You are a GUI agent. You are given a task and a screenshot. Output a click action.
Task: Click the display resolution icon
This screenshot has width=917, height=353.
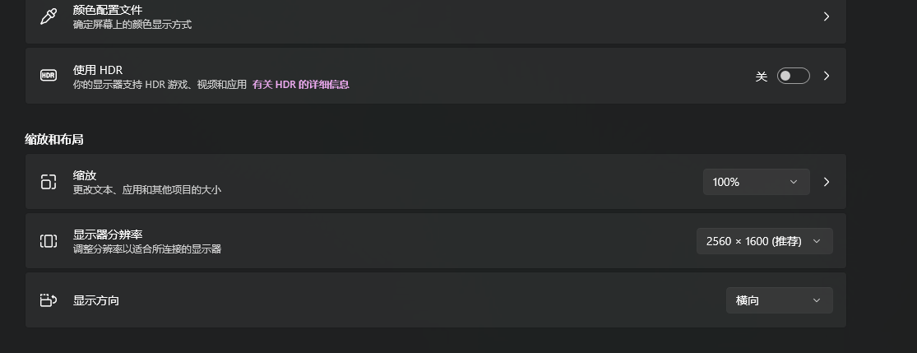coord(49,241)
